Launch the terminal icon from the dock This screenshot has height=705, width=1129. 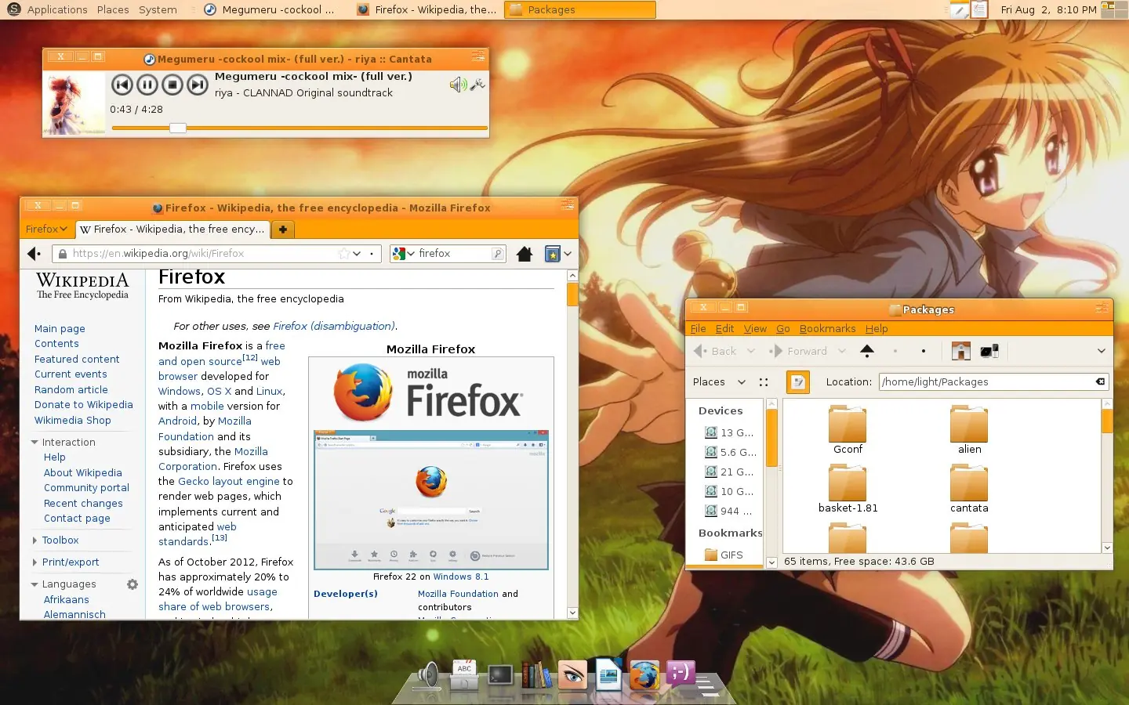coord(499,675)
